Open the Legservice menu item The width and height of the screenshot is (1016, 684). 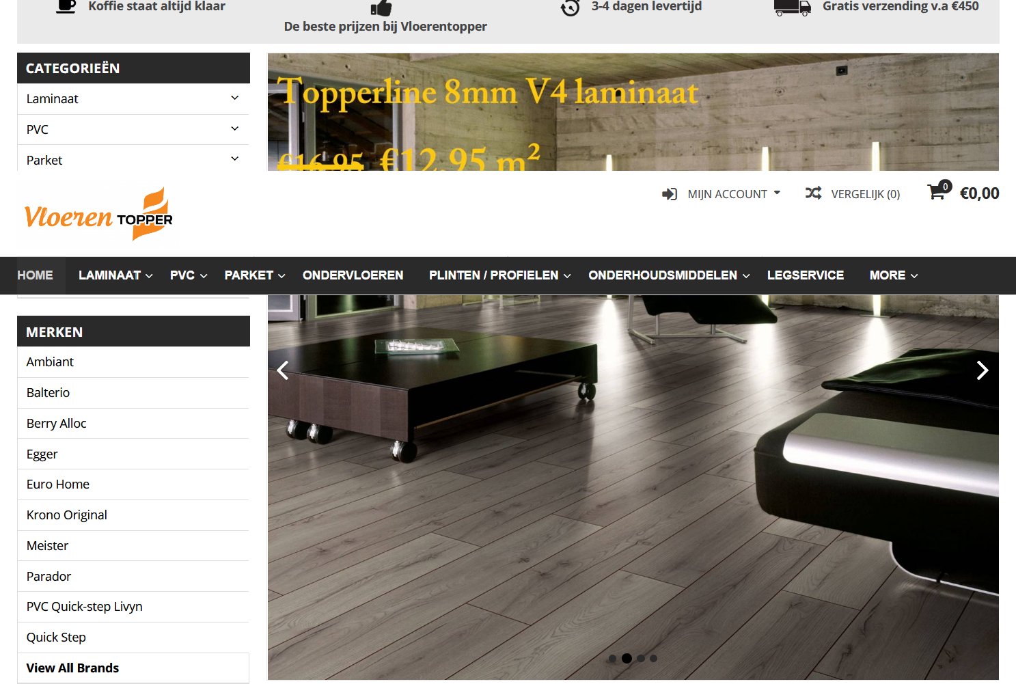point(805,275)
